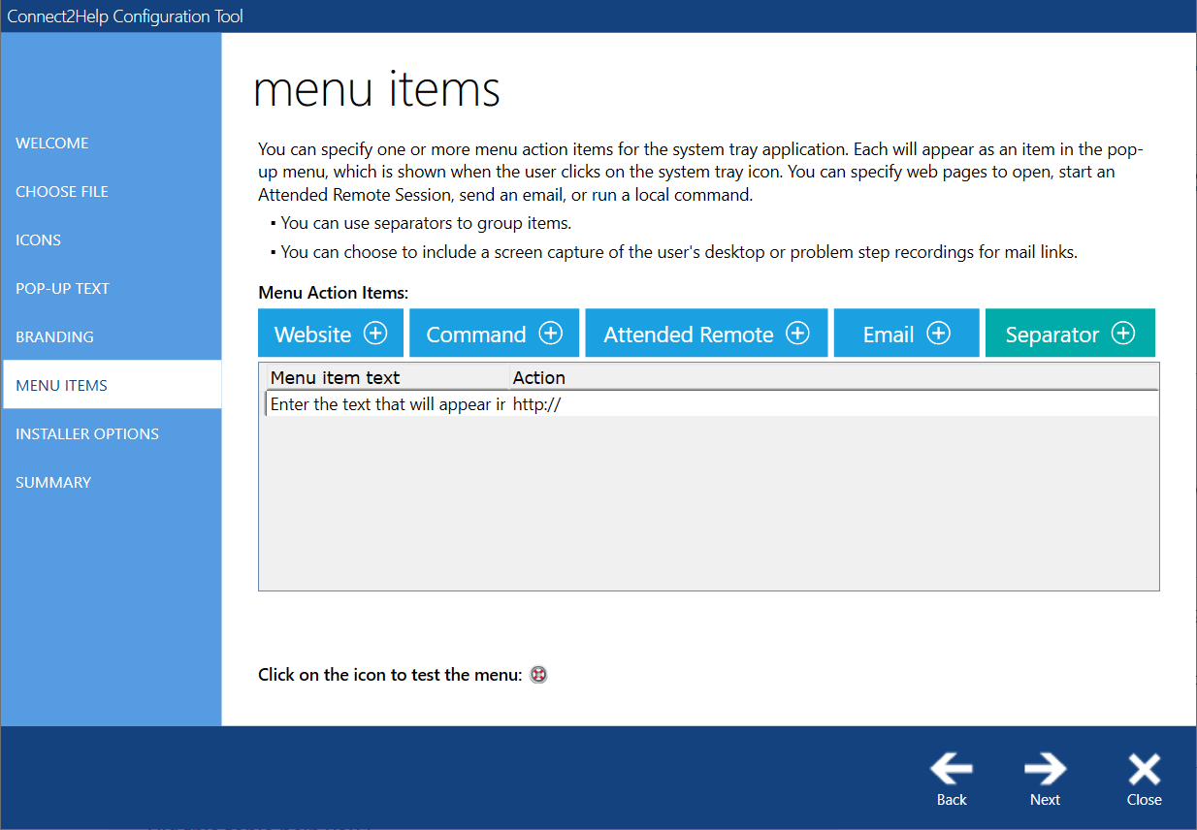Add an Email menu item

click(906, 334)
